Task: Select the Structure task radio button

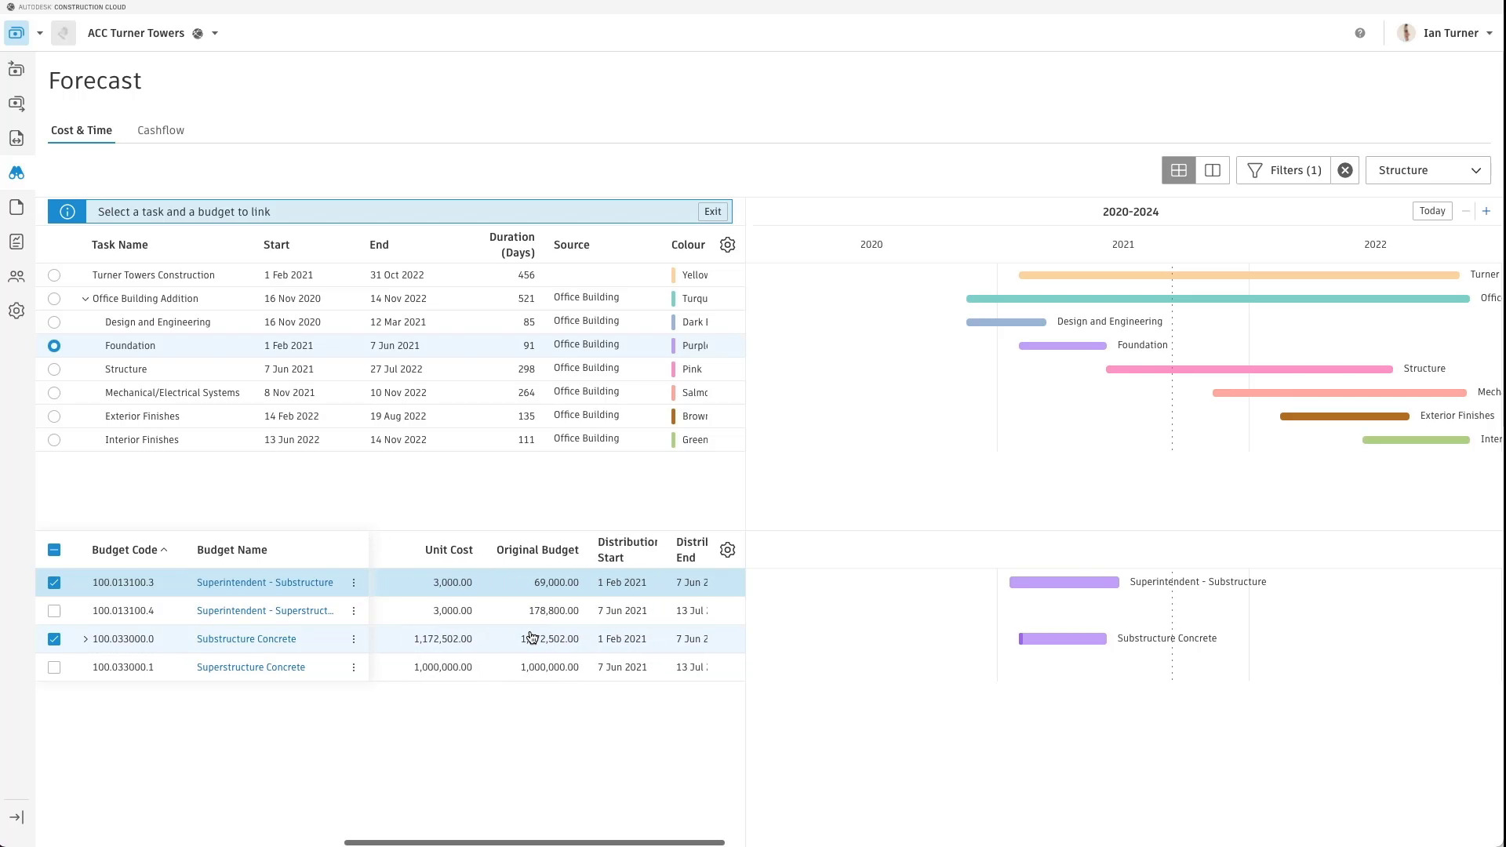Action: tap(54, 369)
